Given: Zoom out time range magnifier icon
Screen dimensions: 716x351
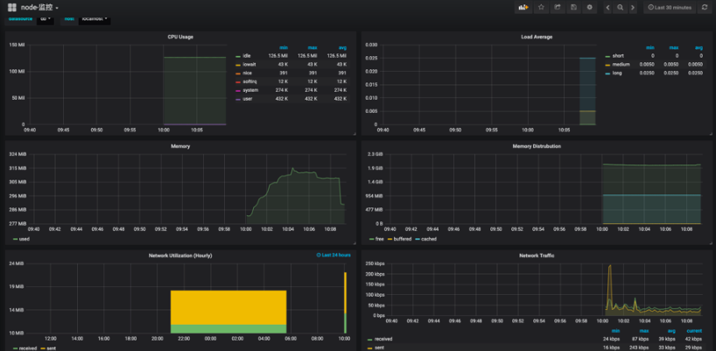Looking at the screenshot, I should click(x=620, y=7).
